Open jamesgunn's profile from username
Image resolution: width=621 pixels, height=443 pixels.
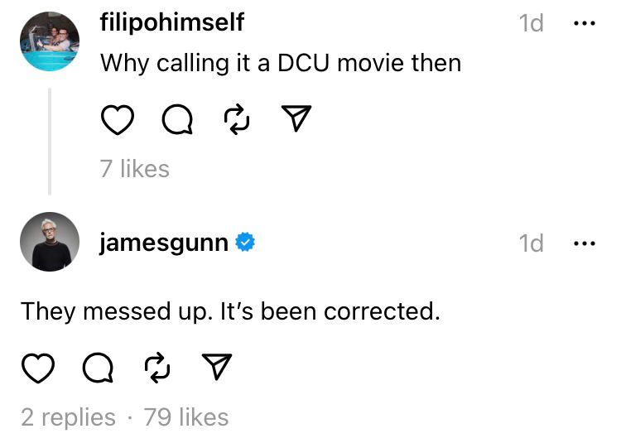tap(163, 243)
